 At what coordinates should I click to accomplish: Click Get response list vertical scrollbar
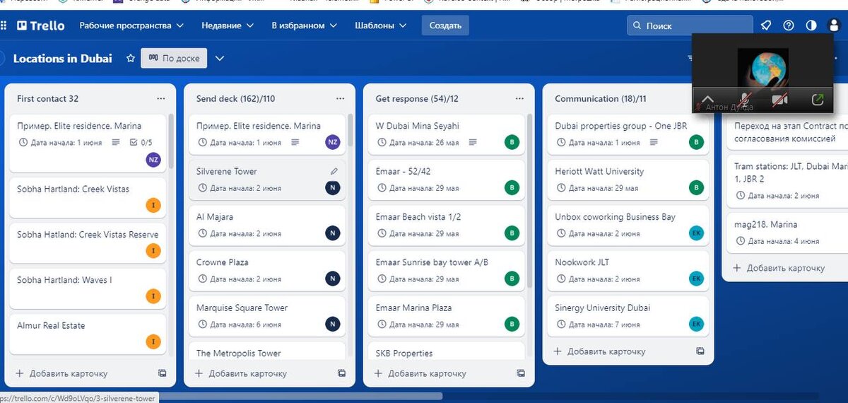point(530,201)
